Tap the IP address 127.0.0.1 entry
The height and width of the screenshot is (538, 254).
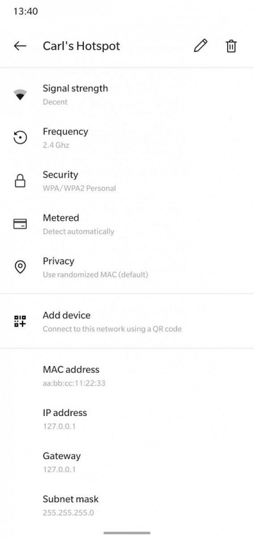click(x=127, y=419)
